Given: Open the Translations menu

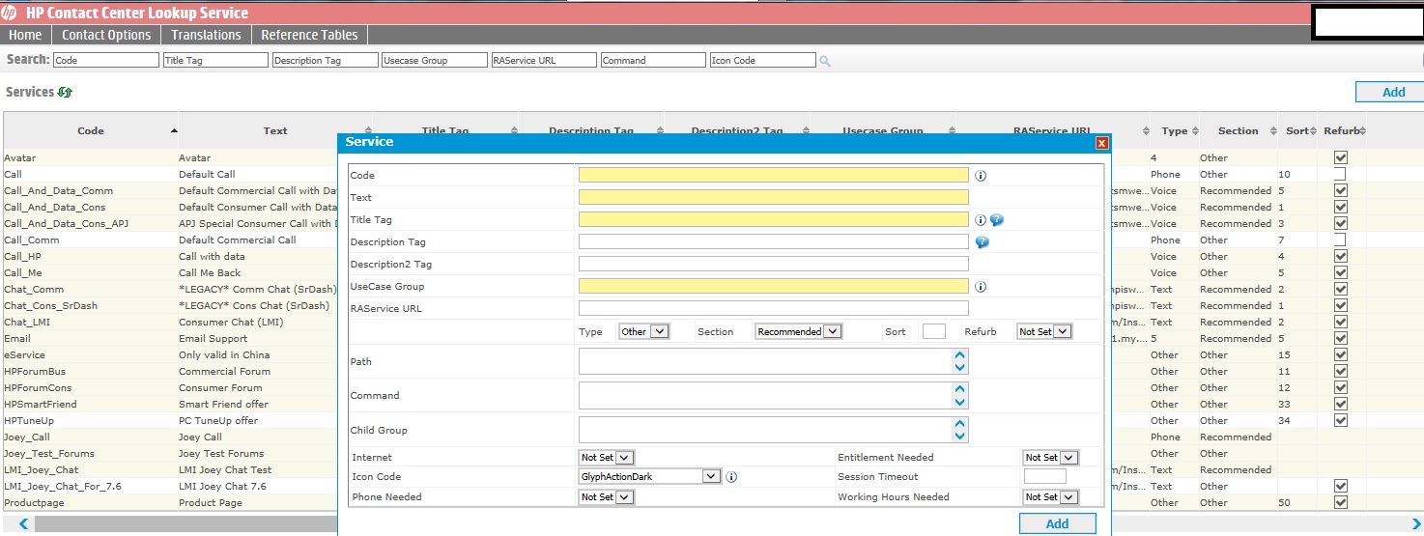Looking at the screenshot, I should click(x=206, y=35).
